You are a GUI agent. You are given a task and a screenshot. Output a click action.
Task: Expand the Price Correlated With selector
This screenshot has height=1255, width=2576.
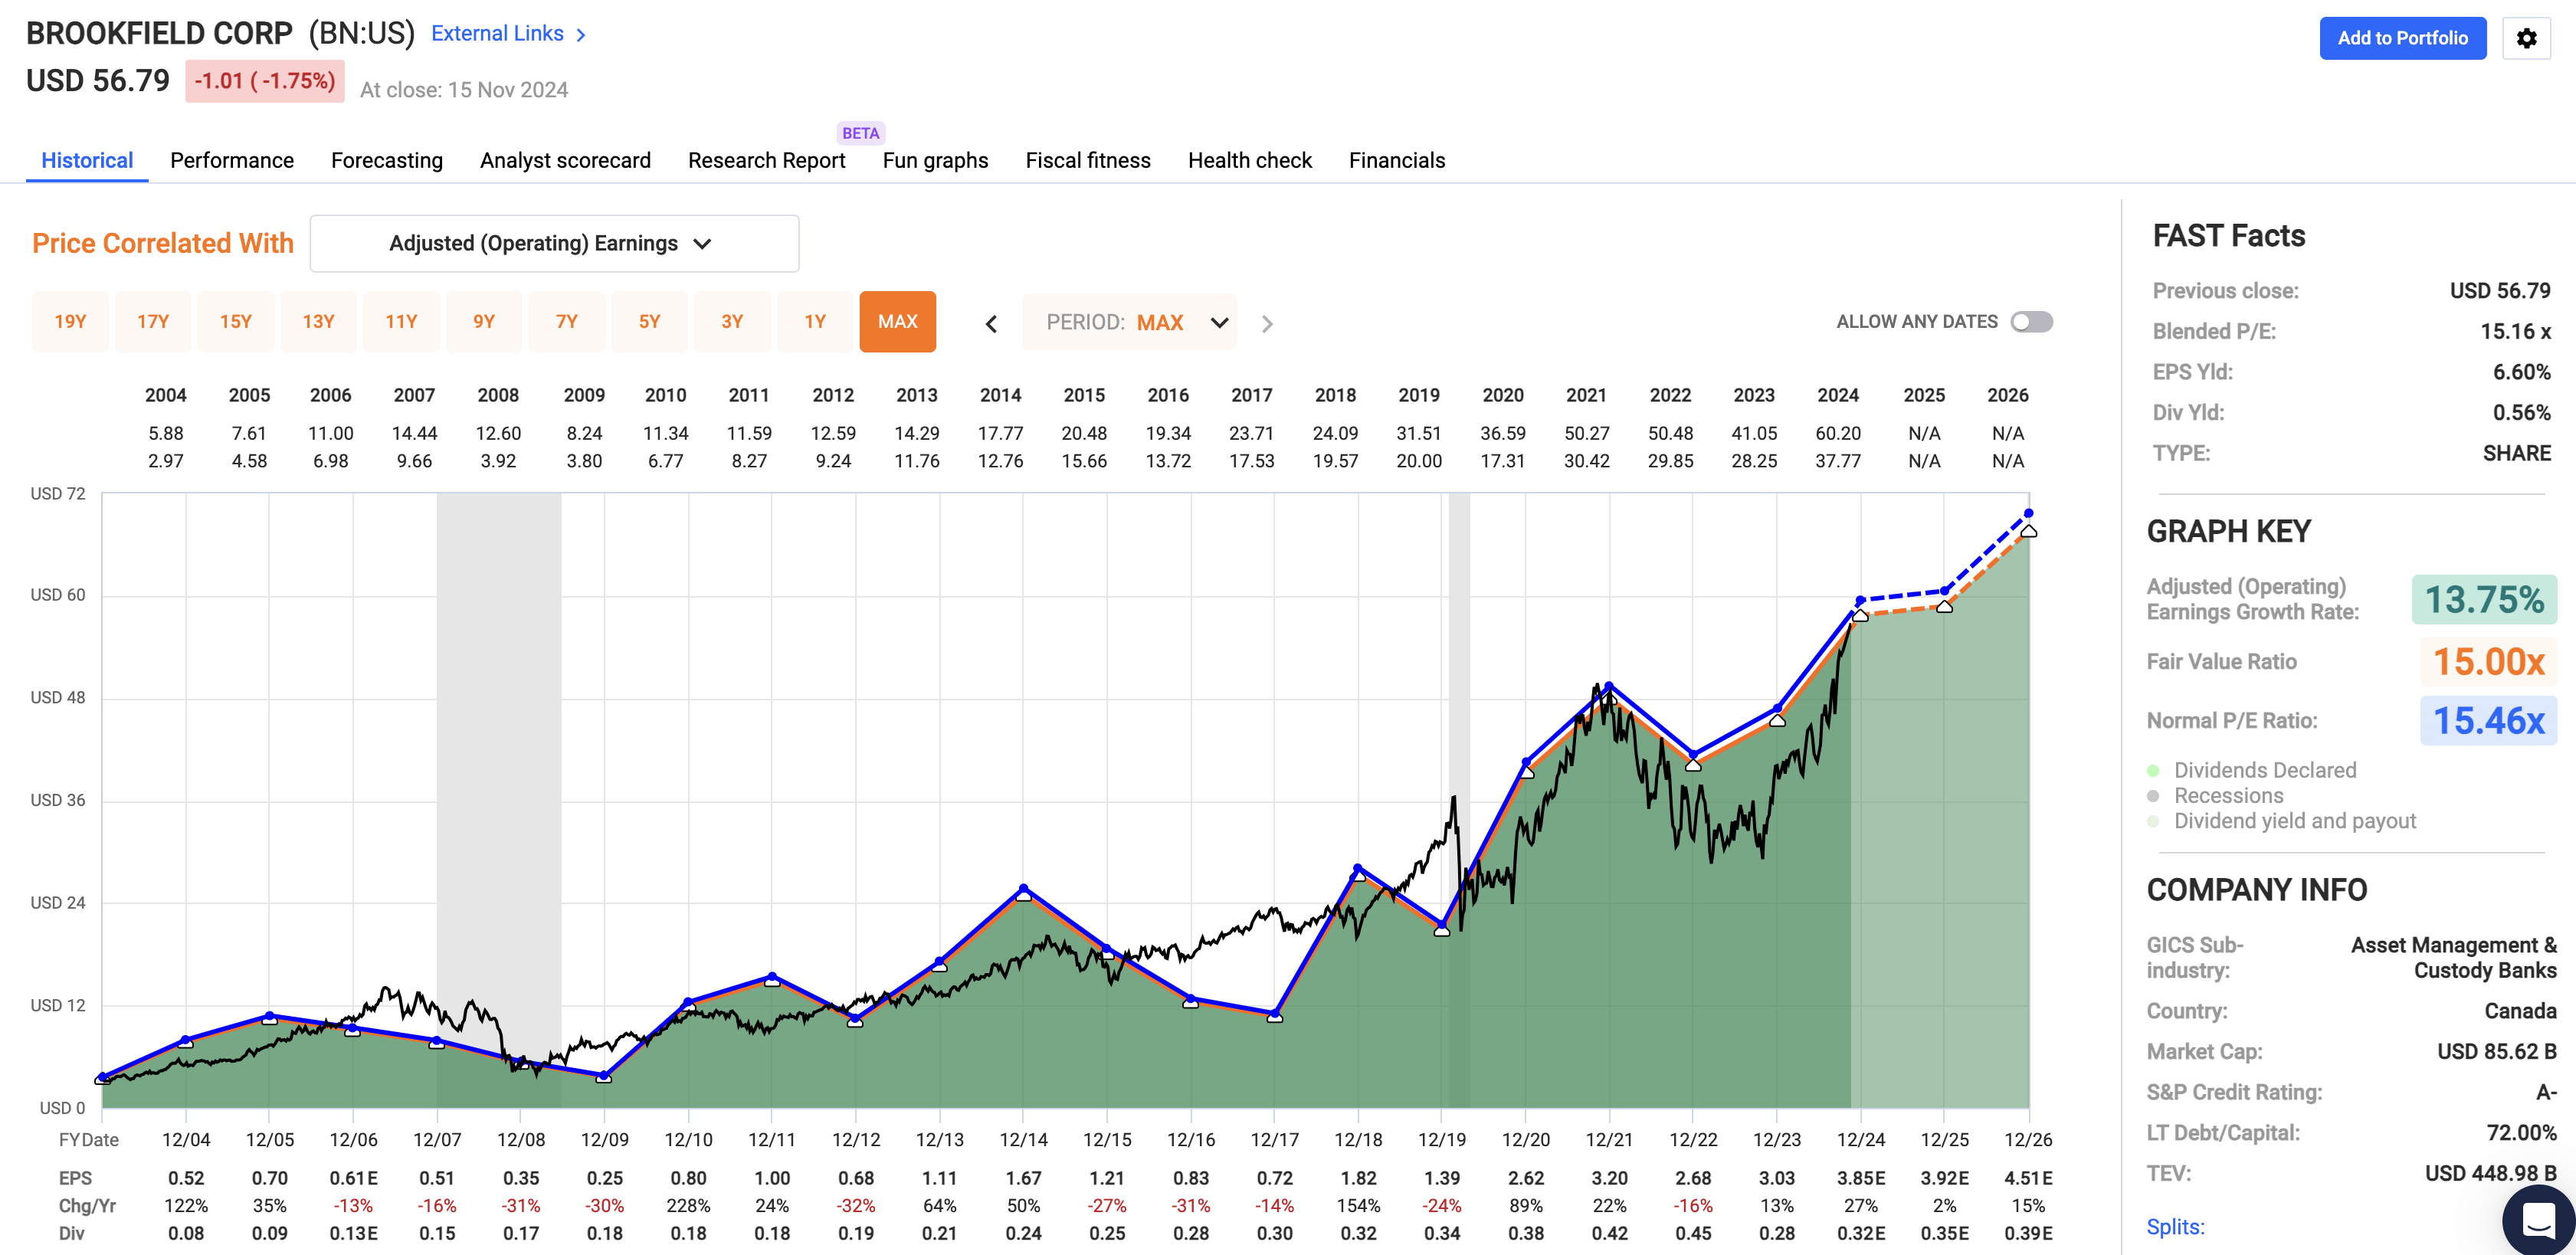[554, 243]
